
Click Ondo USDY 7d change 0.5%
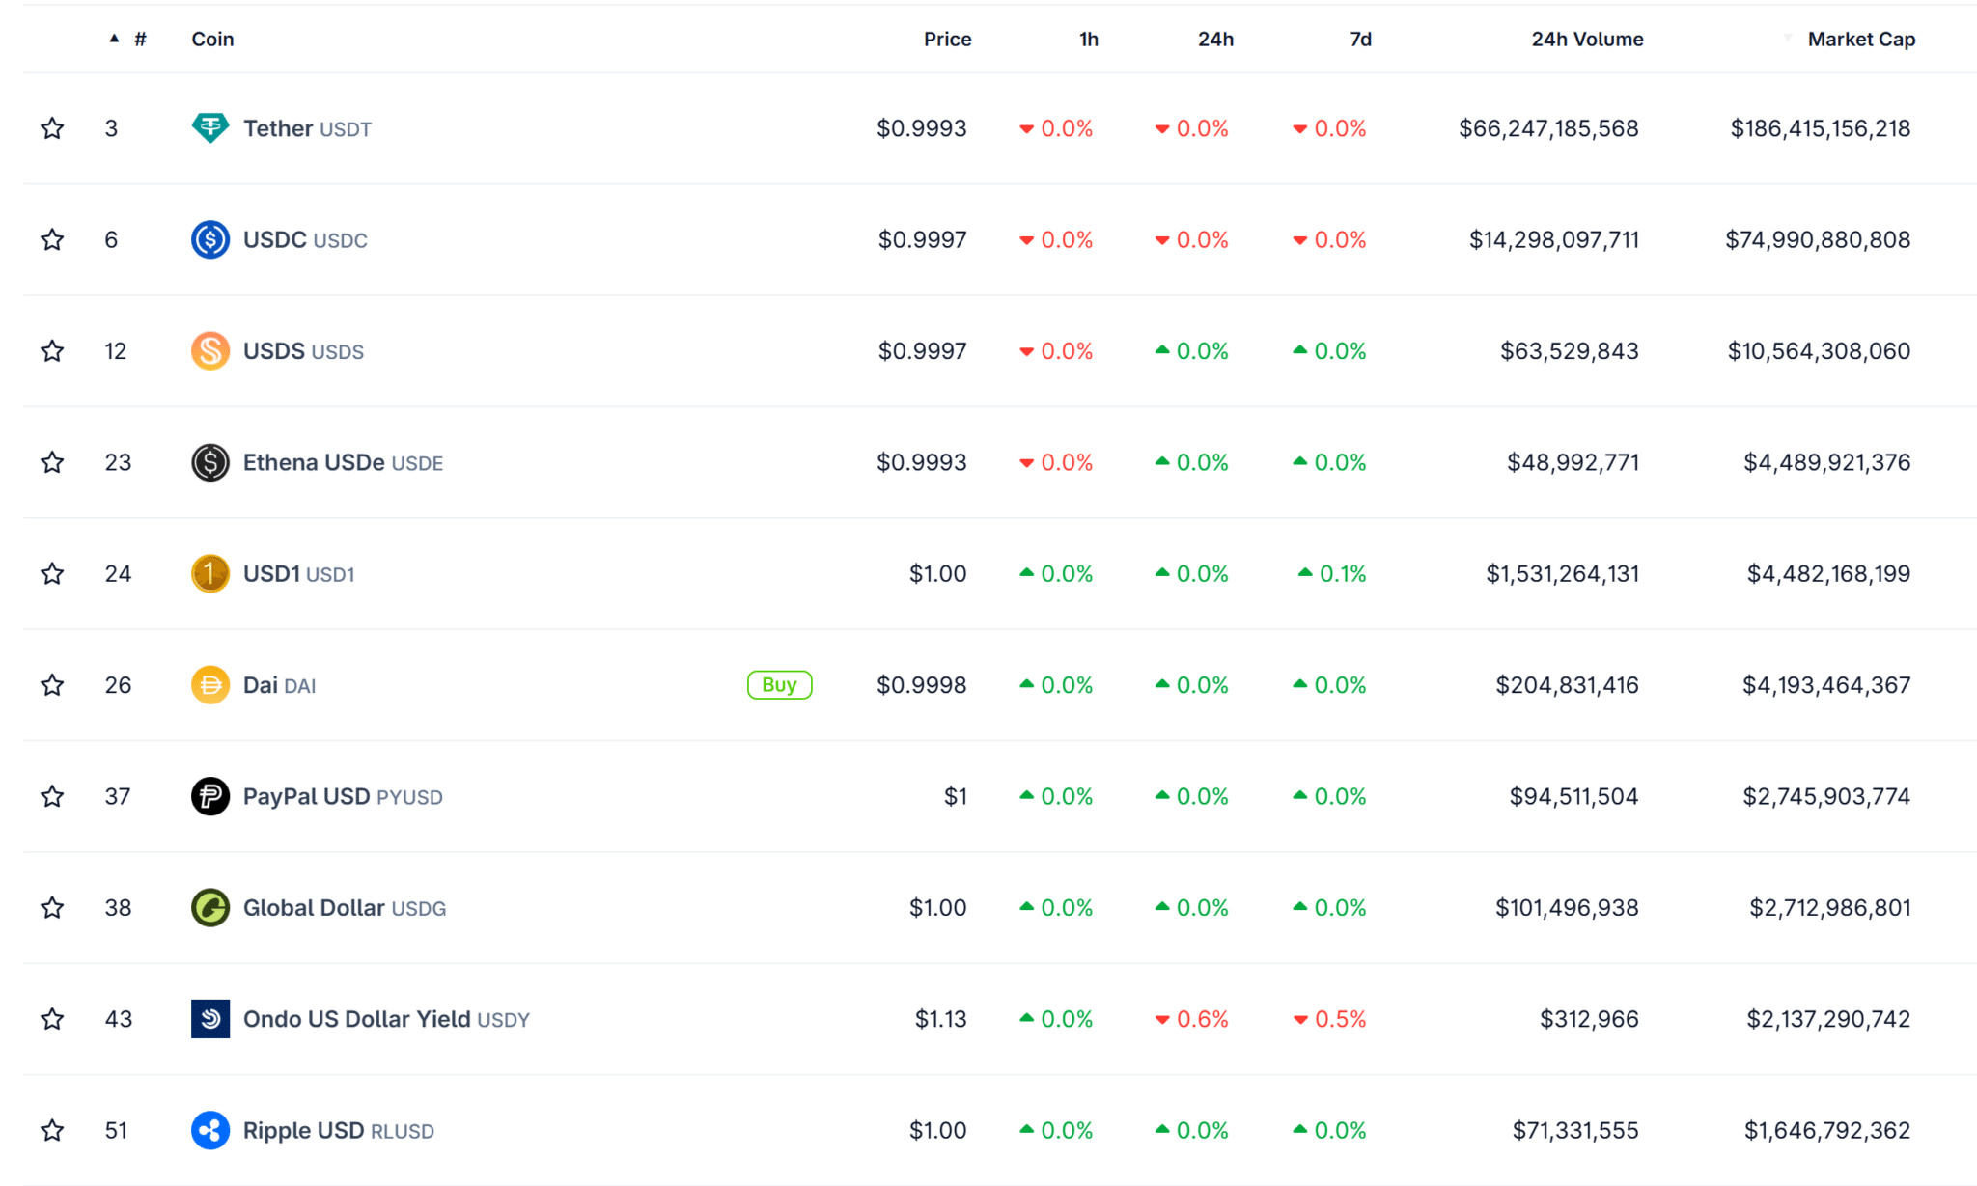pos(1329,1019)
